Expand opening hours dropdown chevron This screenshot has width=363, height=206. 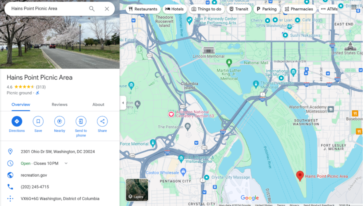66,163
